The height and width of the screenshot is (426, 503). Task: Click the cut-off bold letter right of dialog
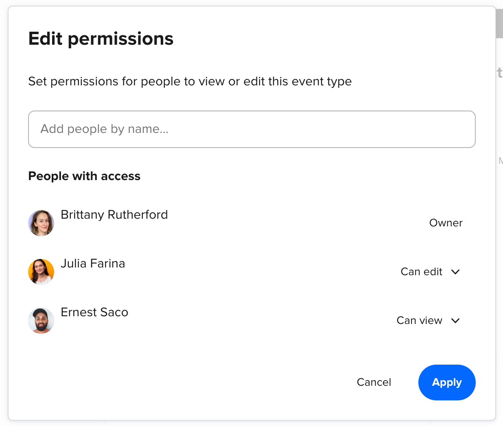tap(499, 73)
